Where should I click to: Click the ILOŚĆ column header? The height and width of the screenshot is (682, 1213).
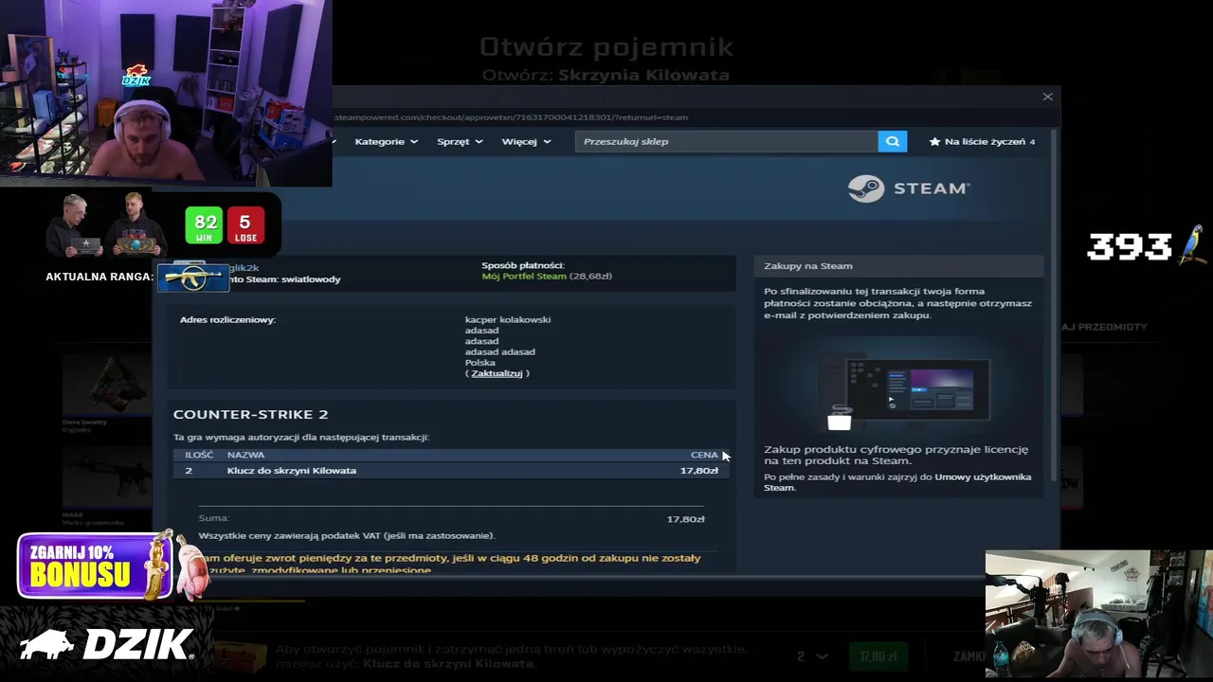[x=199, y=455]
